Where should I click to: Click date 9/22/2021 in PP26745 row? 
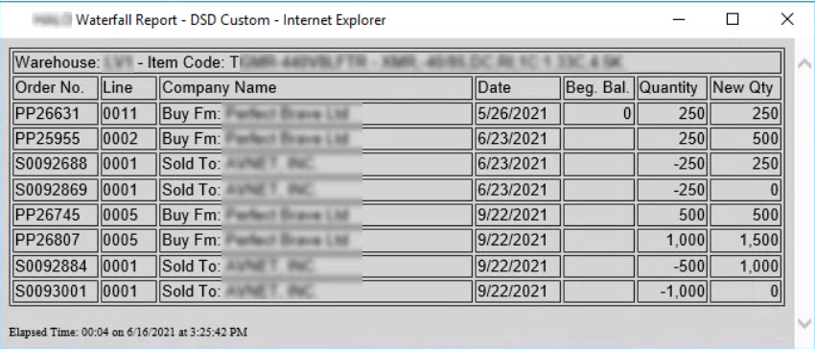pos(518,215)
